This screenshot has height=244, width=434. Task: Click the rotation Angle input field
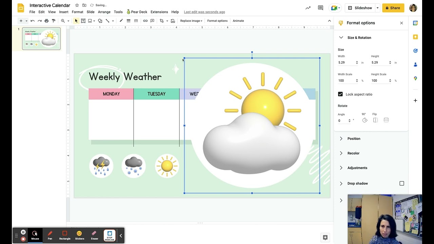tap(344, 121)
